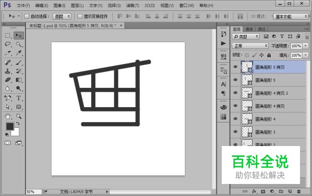Open the 窗口(W) menu
312x196 pixels.
(187, 6)
